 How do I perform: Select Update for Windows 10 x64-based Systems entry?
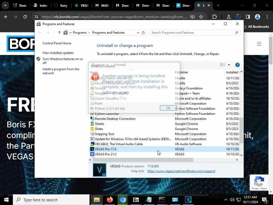pyautogui.click(x=133, y=139)
